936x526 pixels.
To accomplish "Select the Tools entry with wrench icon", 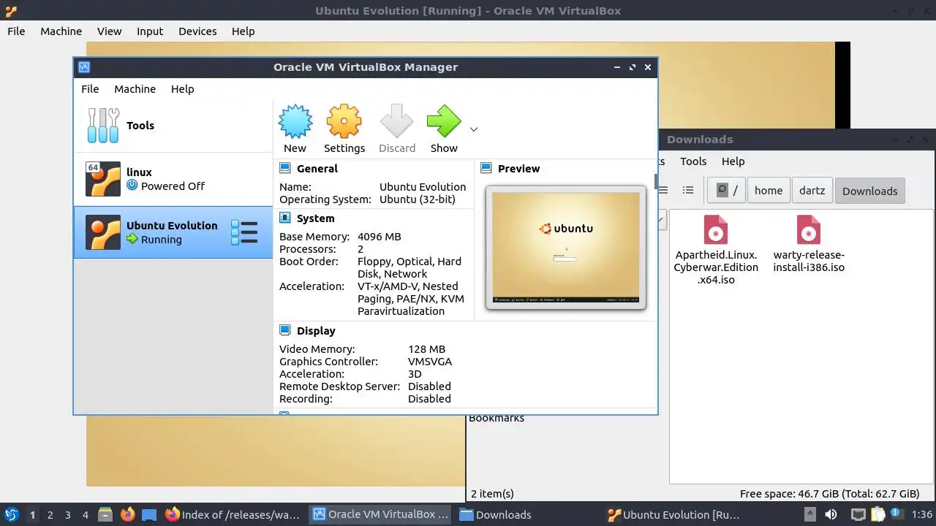I will [x=173, y=126].
